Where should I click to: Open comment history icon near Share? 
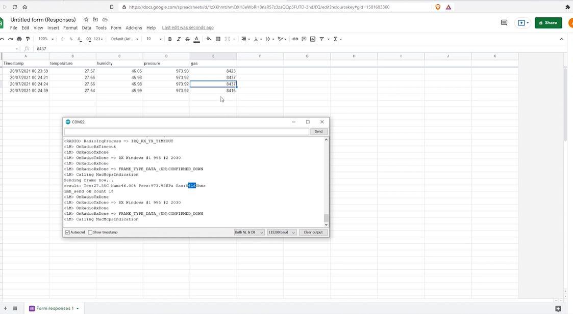pyautogui.click(x=504, y=22)
